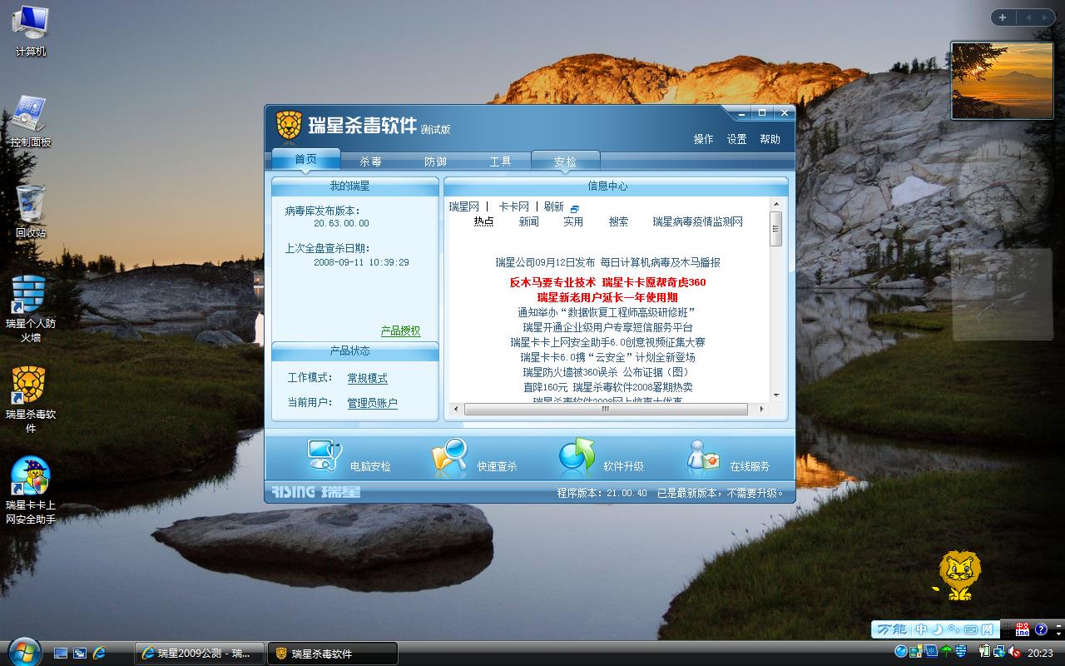Click the 电脑安检 computer checkup icon
Viewport: 1065px width, 666px height.
325,455
